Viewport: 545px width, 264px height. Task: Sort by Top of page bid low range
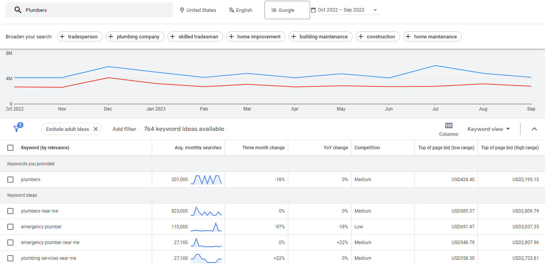(446, 148)
